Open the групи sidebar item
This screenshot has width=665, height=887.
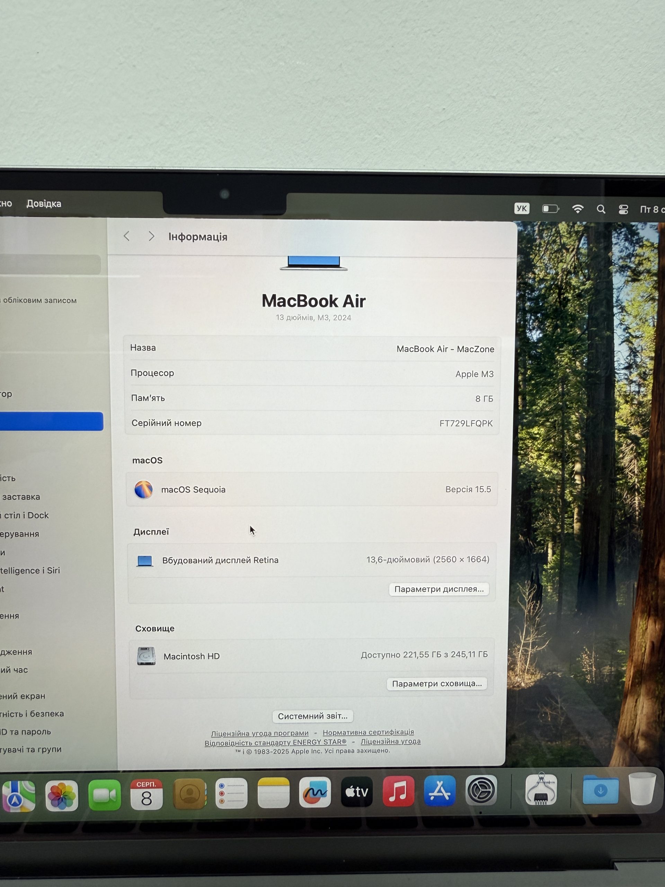pyautogui.click(x=31, y=749)
